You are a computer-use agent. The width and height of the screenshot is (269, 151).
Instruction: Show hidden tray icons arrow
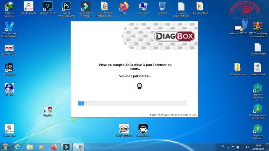(x=228, y=147)
